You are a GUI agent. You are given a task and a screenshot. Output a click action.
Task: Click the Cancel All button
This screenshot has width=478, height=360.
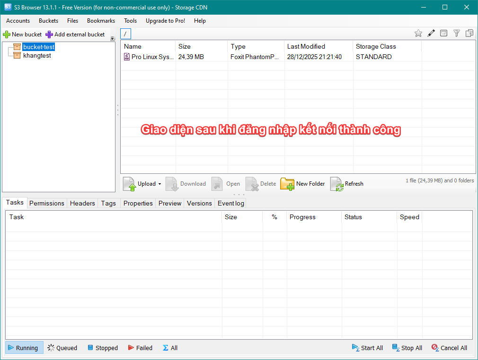449,348
